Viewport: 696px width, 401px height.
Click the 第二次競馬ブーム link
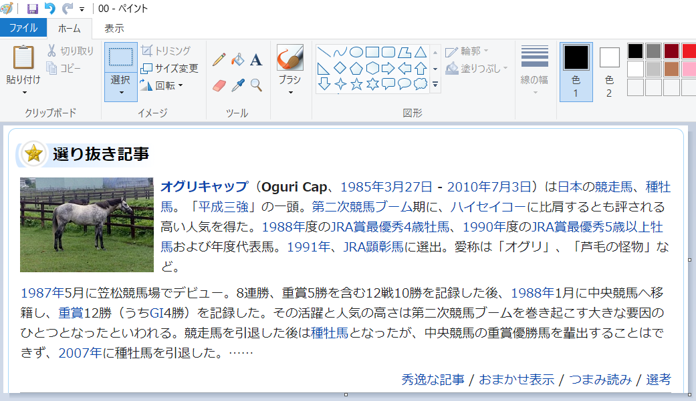point(362,206)
